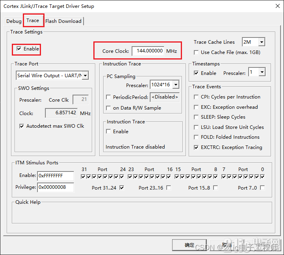Image resolution: width=284 pixels, height=255 pixels.
Task: Toggle ITM stimulus port 31 checkbox
Action: click(83, 177)
